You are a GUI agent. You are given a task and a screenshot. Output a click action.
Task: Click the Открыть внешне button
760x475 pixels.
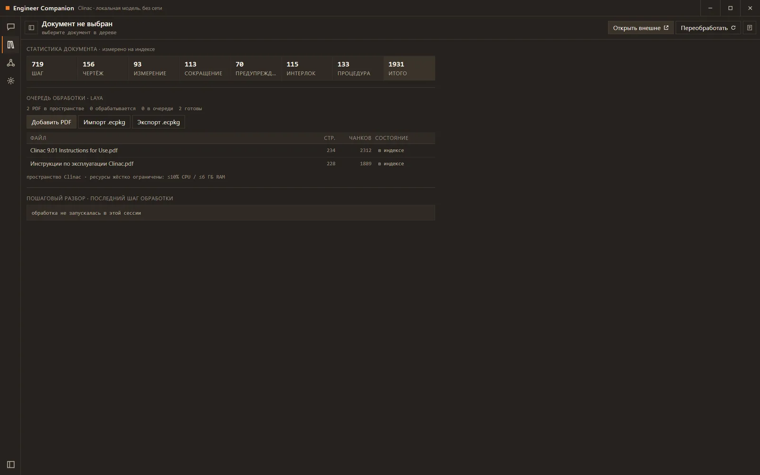[x=640, y=28]
